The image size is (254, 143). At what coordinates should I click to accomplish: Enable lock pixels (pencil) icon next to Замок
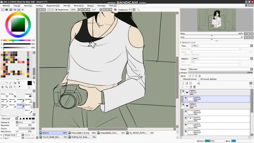pos(193,76)
